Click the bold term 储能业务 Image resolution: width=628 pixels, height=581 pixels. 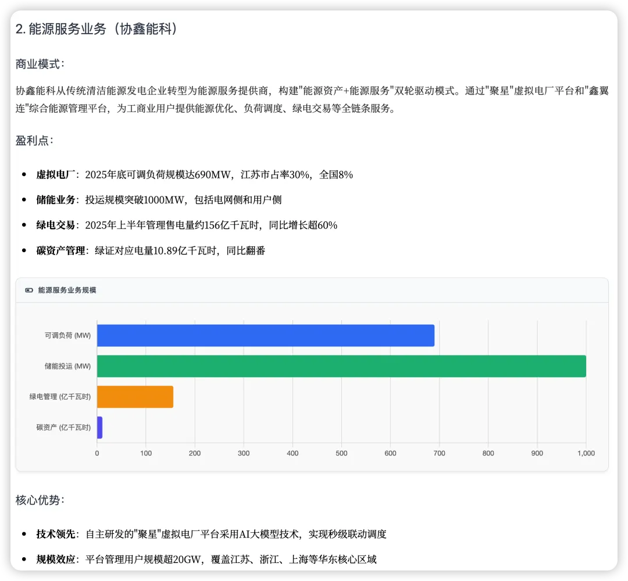point(55,200)
